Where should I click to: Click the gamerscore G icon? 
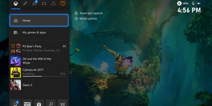[x=179, y=3]
